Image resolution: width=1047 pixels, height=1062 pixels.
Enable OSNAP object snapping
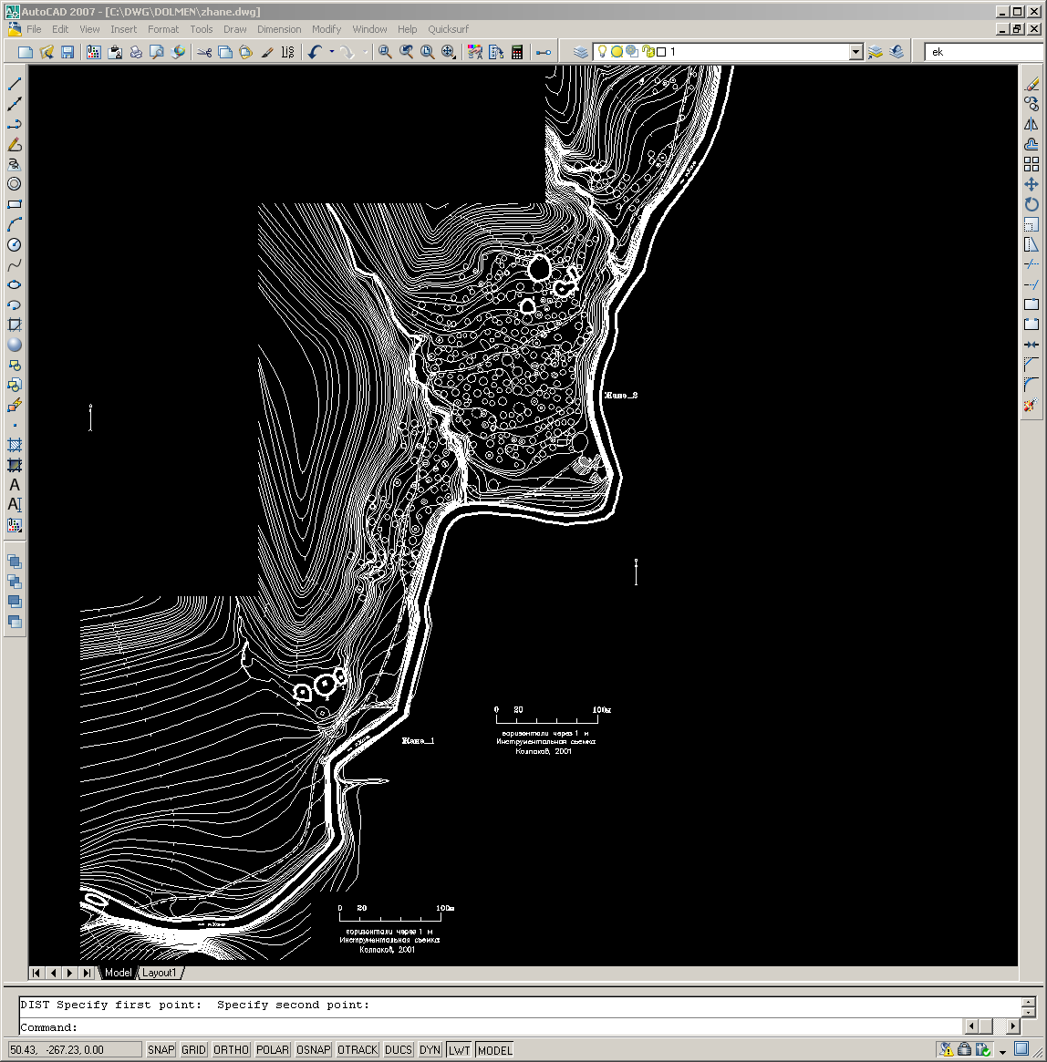[313, 1050]
